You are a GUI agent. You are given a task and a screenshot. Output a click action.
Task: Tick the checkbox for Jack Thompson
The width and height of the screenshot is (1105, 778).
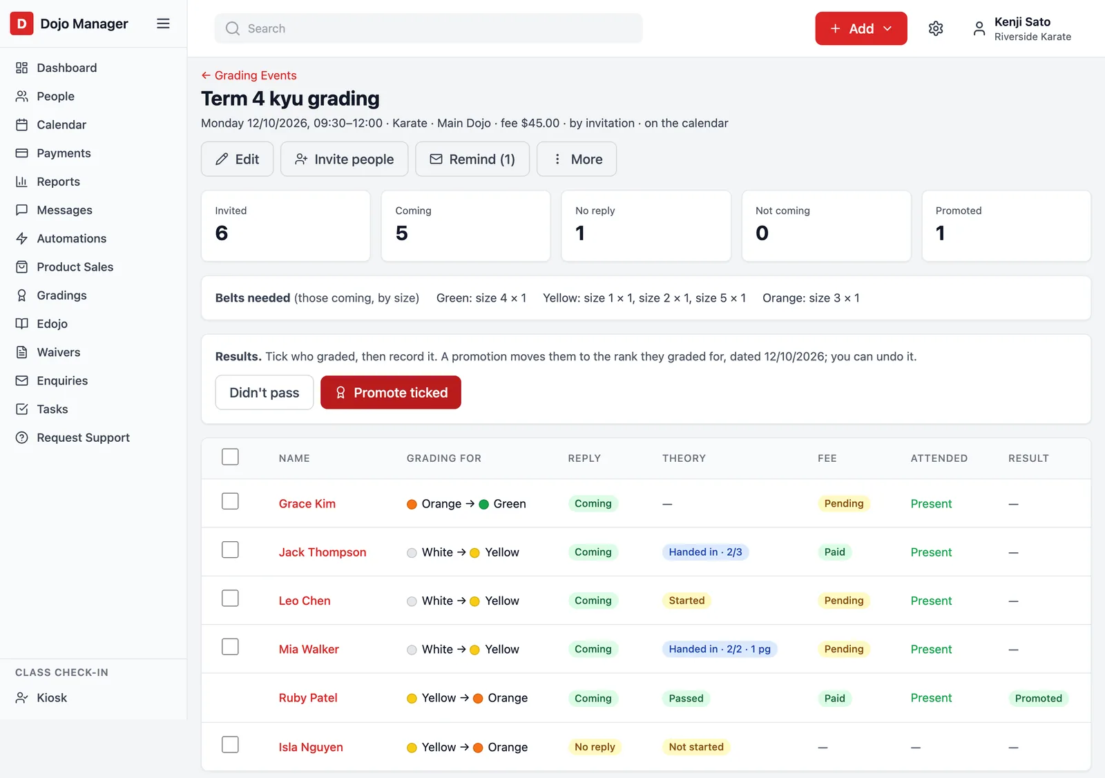coord(230,550)
